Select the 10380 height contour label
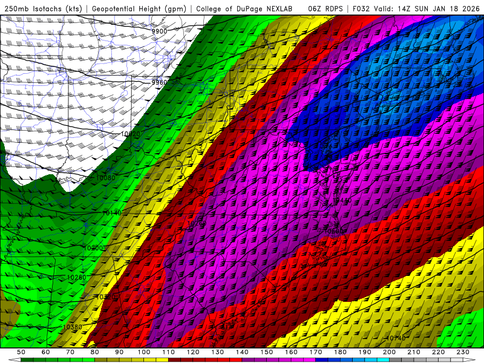 (x=72, y=327)
